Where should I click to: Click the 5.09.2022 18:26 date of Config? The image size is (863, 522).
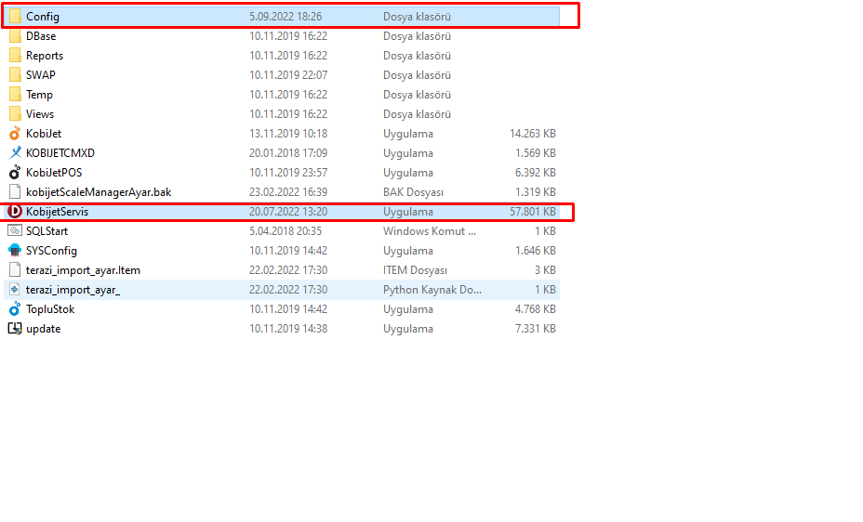(285, 17)
